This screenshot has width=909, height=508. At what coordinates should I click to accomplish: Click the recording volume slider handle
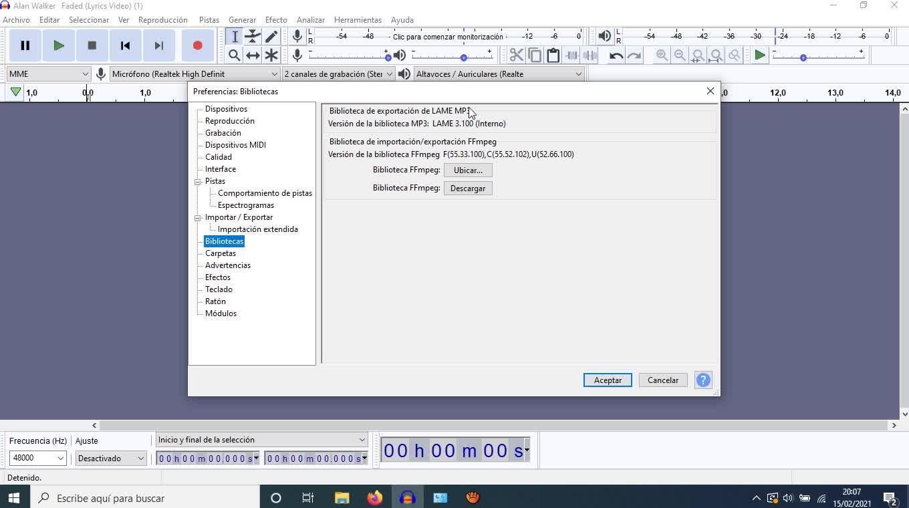(x=388, y=57)
